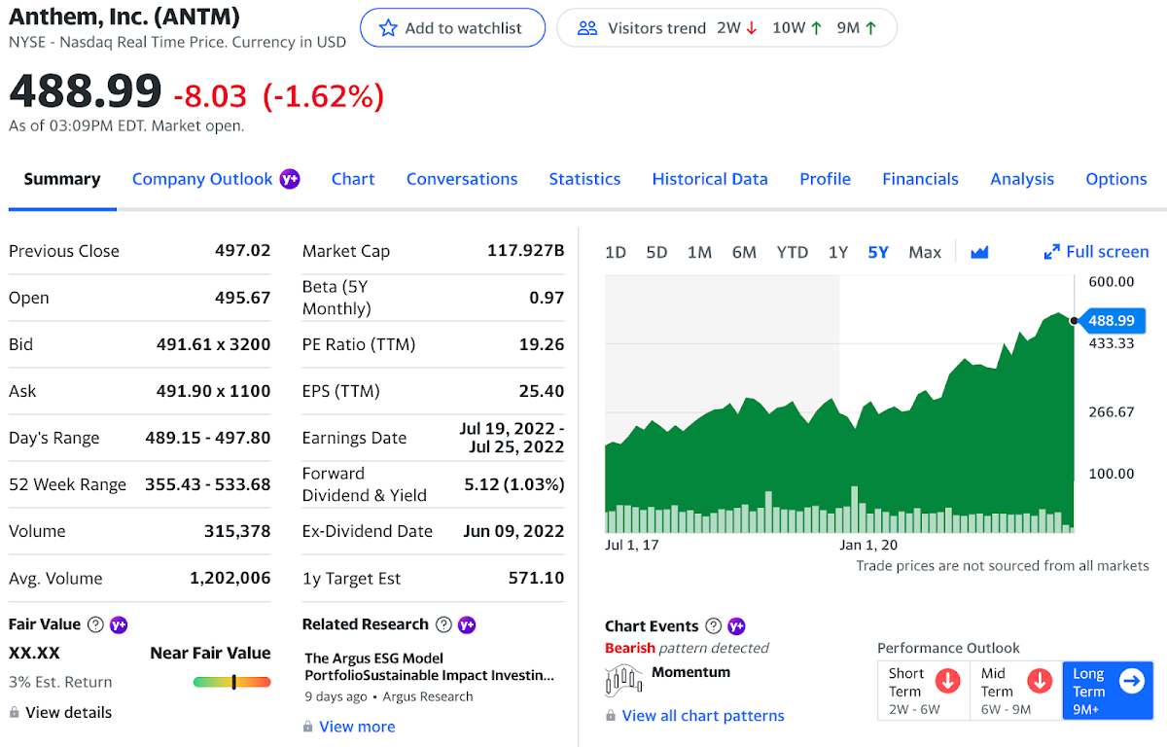
Task: Select the YTD chart range
Action: pos(793,252)
